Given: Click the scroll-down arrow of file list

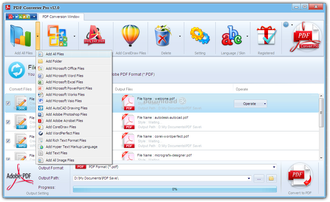Looking at the screenshot, I should point(321,158).
